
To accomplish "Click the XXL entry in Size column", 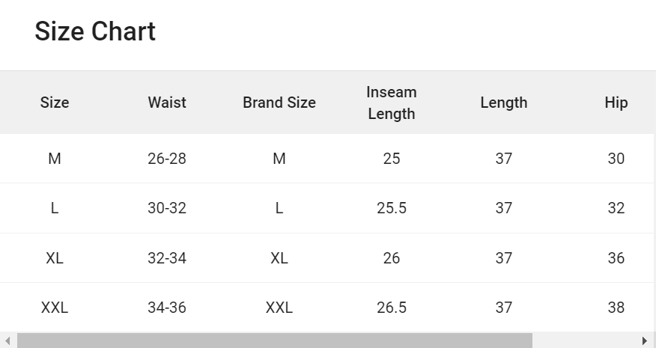I will pyautogui.click(x=55, y=308).
